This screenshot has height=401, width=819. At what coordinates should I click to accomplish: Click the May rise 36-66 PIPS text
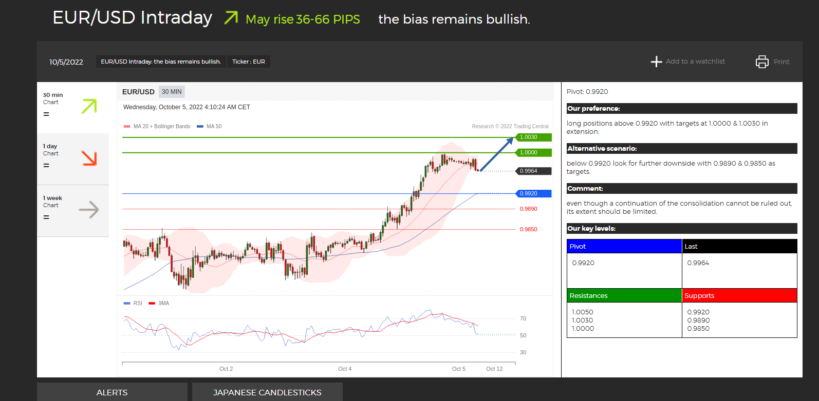(303, 19)
